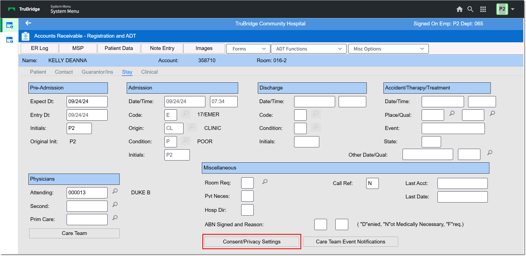The width and height of the screenshot is (526, 256).
Task: Open the Care Team button
Action: point(74,233)
